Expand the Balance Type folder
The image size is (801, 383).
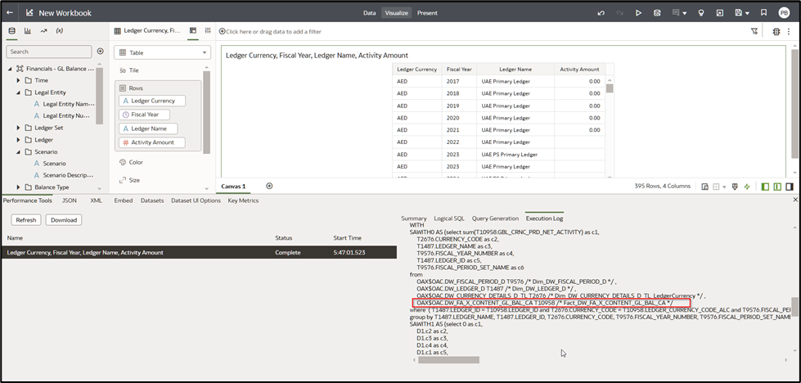pos(18,187)
